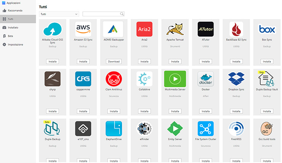Click the Docker whale icon
This screenshot has width=282, height=163.
click(x=205, y=79)
